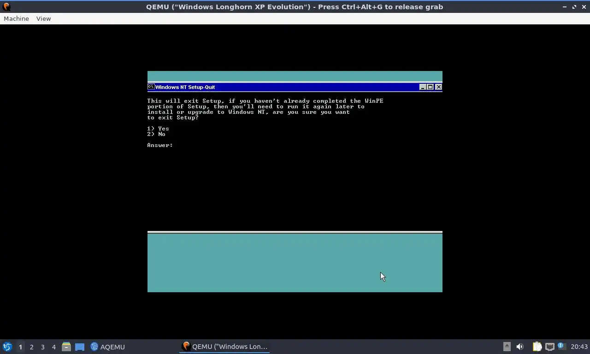This screenshot has width=590, height=354.
Task: Switch to workspace 1
Action: tap(20, 347)
